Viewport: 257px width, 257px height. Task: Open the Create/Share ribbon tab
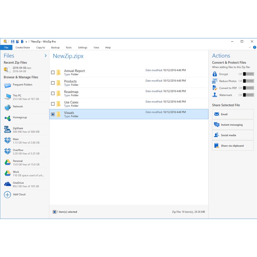[23, 47]
